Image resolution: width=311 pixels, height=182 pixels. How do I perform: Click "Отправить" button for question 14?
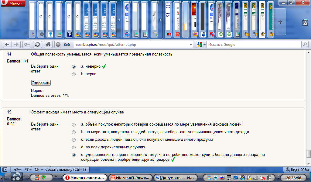coord(41,83)
